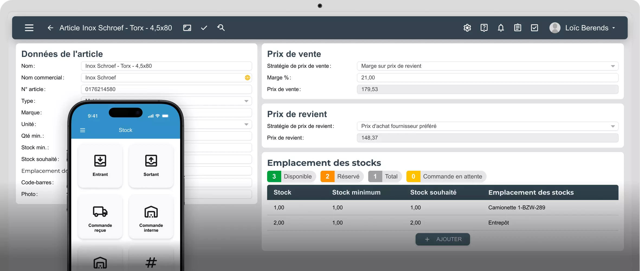The height and width of the screenshot is (271, 640).
Task: Open search with the magnifier icon
Action: [x=221, y=28]
